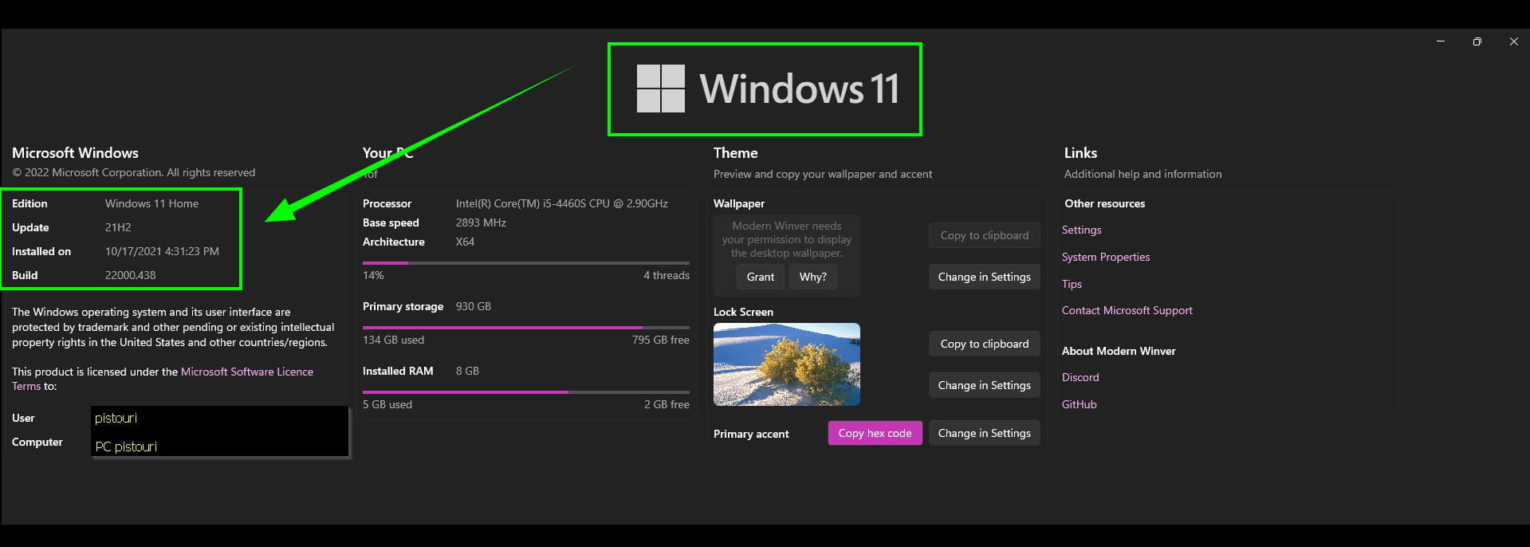Image resolution: width=1530 pixels, height=547 pixels.
Task: Change the Lock Screen in Settings
Action: point(984,385)
